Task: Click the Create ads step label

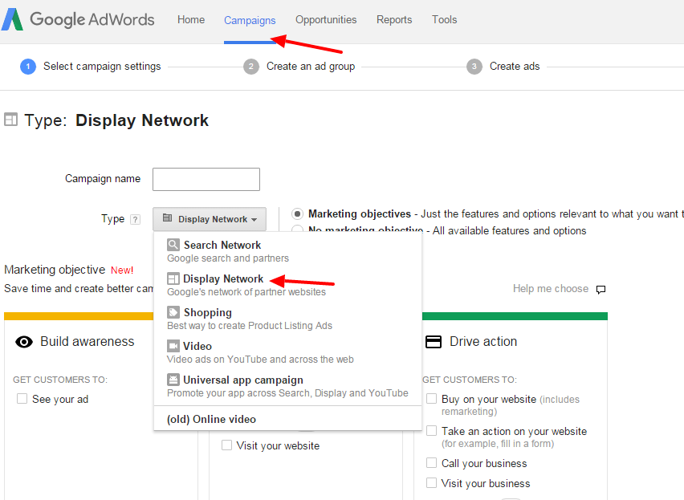Action: tap(515, 67)
